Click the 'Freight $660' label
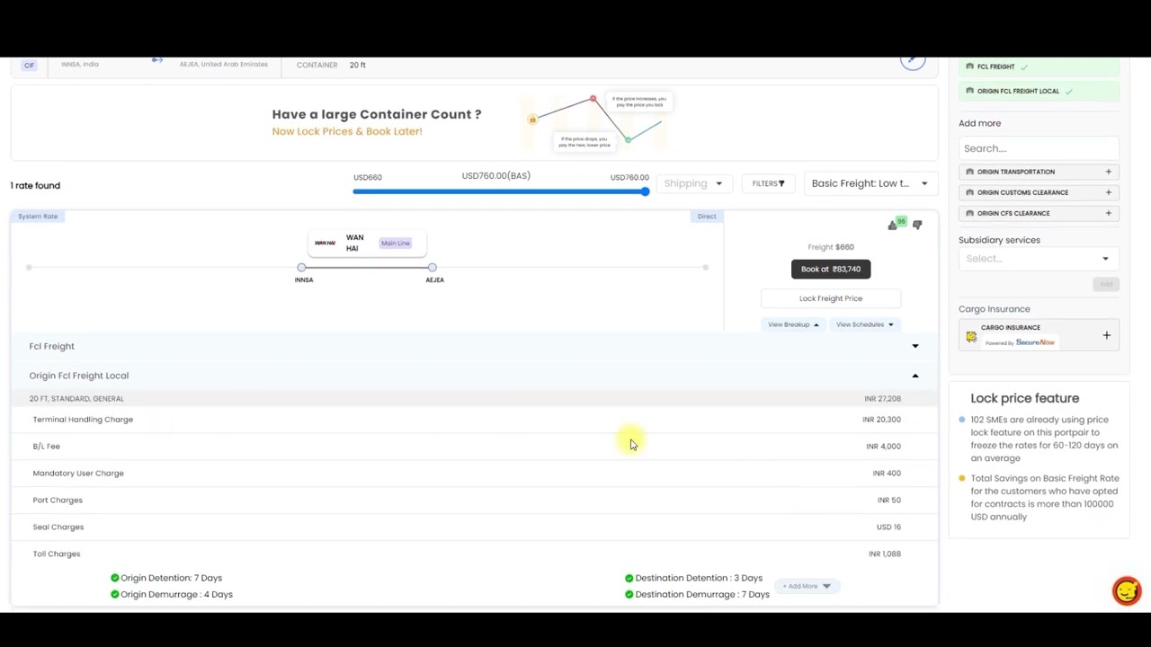The height and width of the screenshot is (647, 1151). pyautogui.click(x=831, y=247)
